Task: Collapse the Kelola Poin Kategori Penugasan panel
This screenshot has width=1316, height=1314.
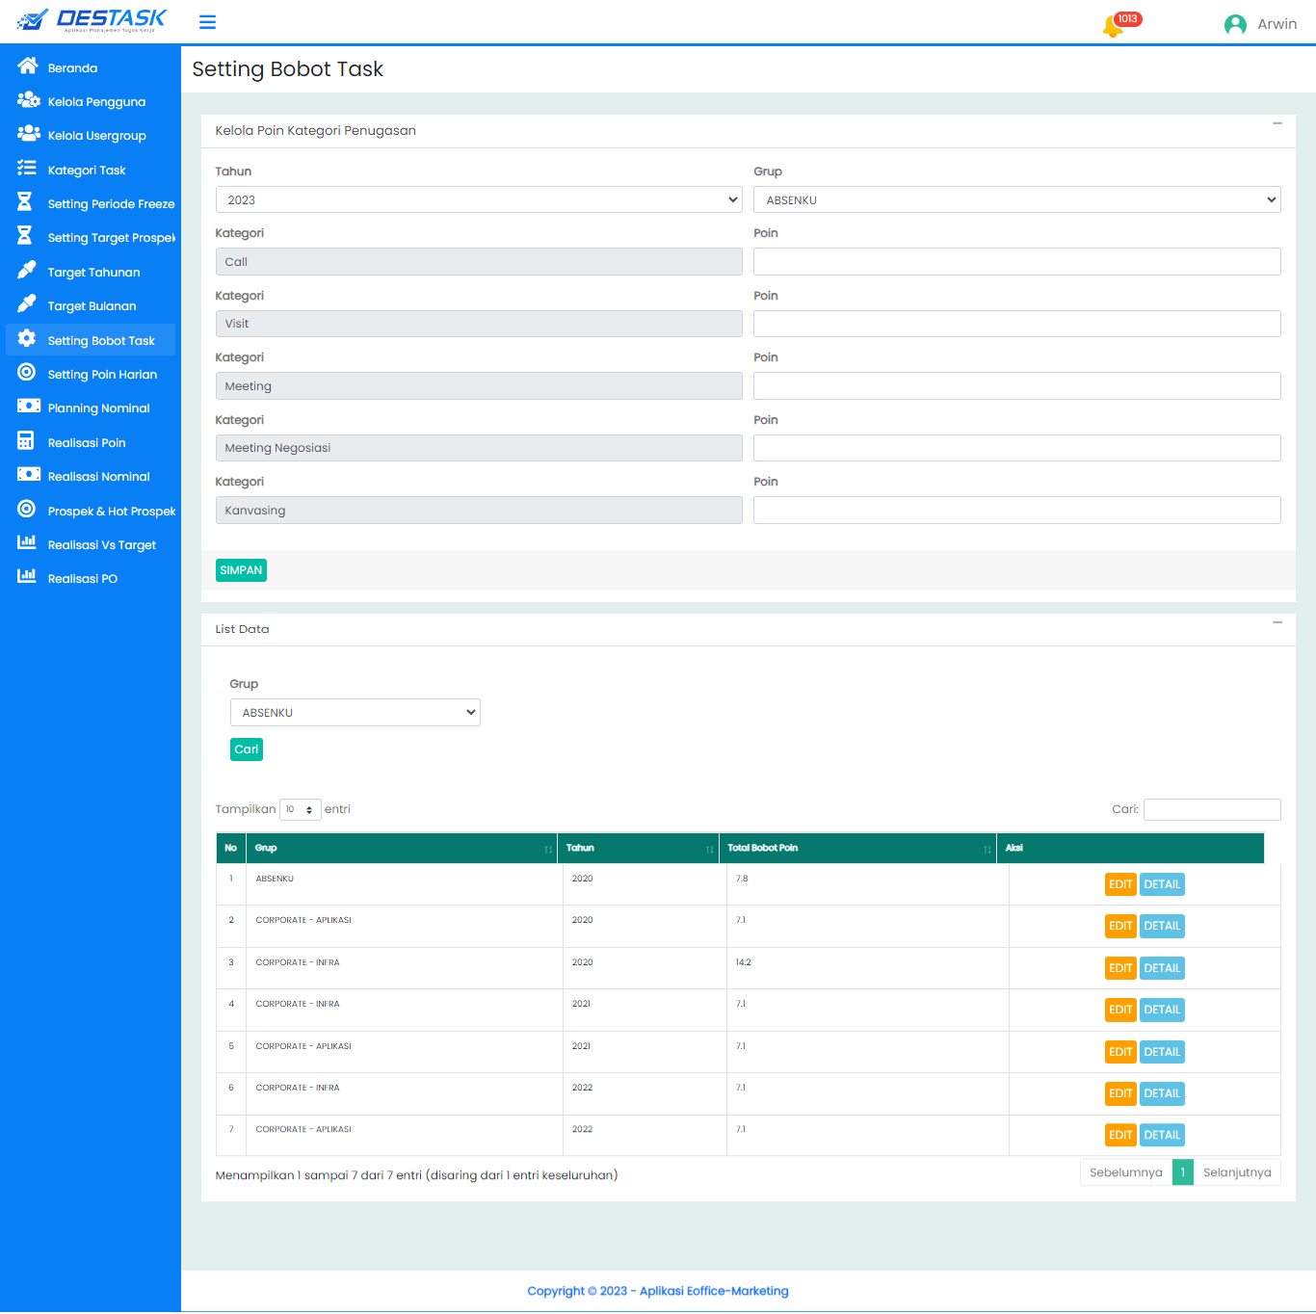Action: point(1277,124)
